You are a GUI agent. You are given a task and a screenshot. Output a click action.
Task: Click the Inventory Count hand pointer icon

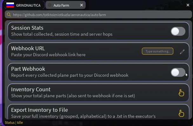tap(181, 93)
